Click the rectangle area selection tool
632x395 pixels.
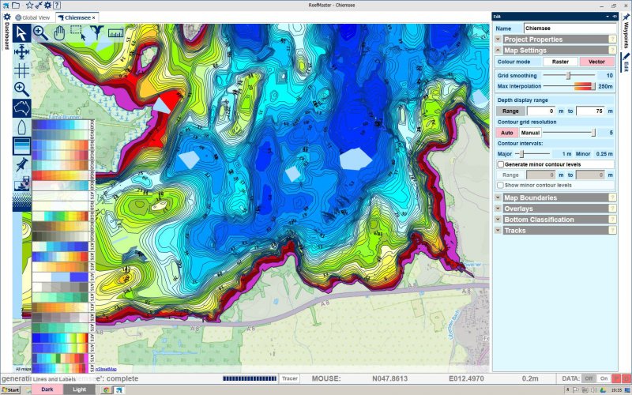coord(77,33)
